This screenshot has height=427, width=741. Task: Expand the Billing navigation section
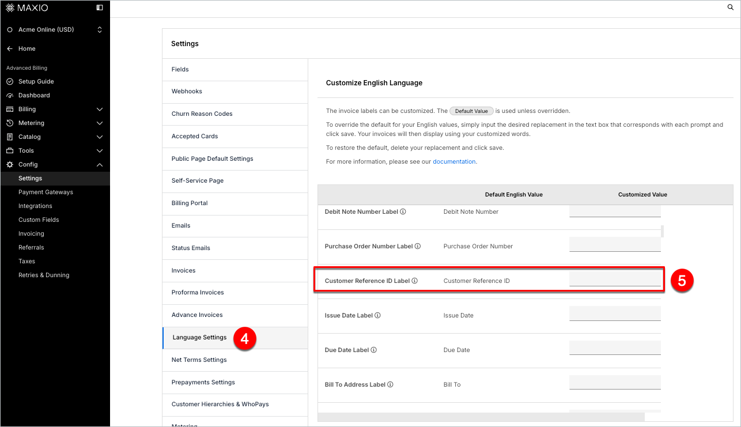point(99,109)
